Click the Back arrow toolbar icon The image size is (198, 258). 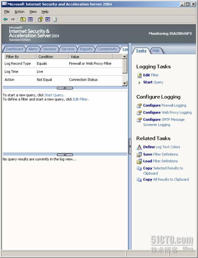pos(5,20)
